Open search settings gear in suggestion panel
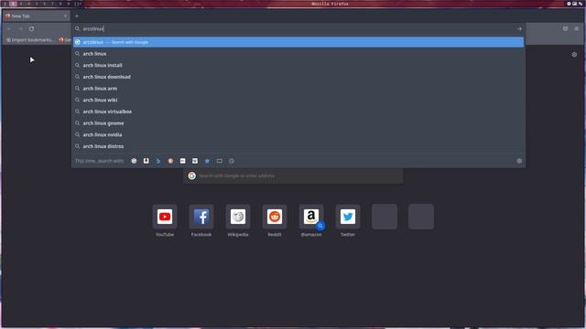Screen dimensions: 586x329 pos(519,161)
